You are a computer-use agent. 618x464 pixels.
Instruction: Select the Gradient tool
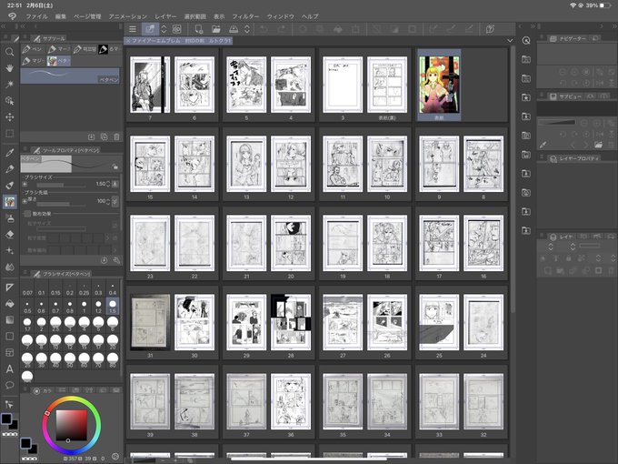click(9, 319)
